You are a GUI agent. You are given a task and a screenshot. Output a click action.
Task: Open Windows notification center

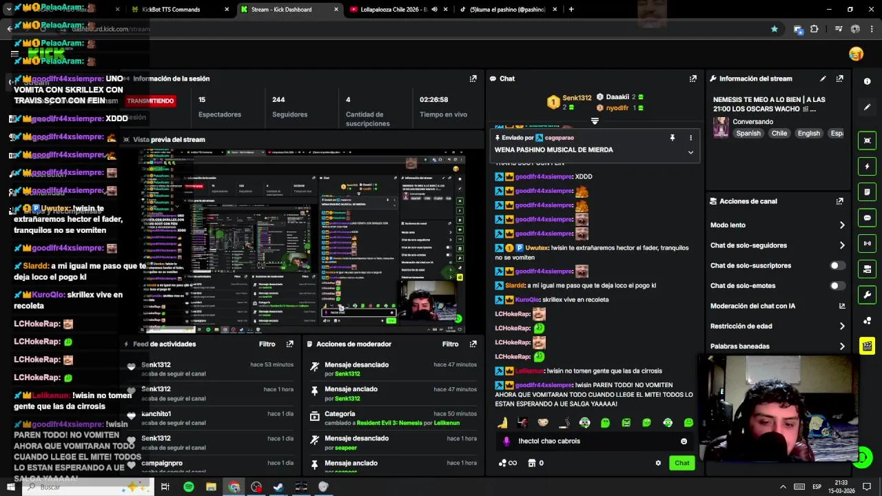867,487
